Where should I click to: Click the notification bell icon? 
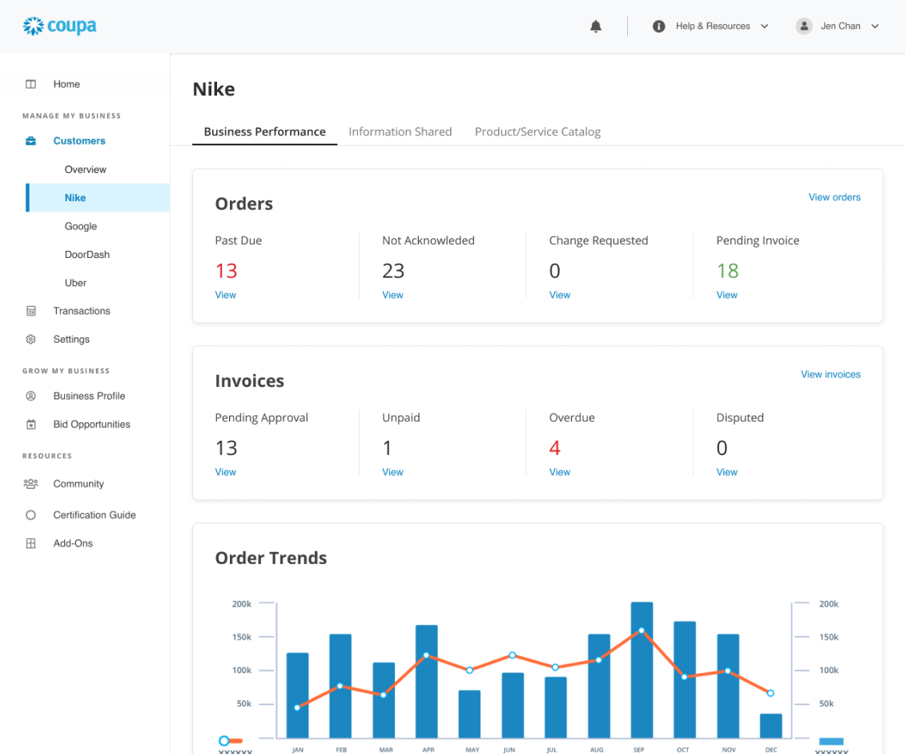595,26
